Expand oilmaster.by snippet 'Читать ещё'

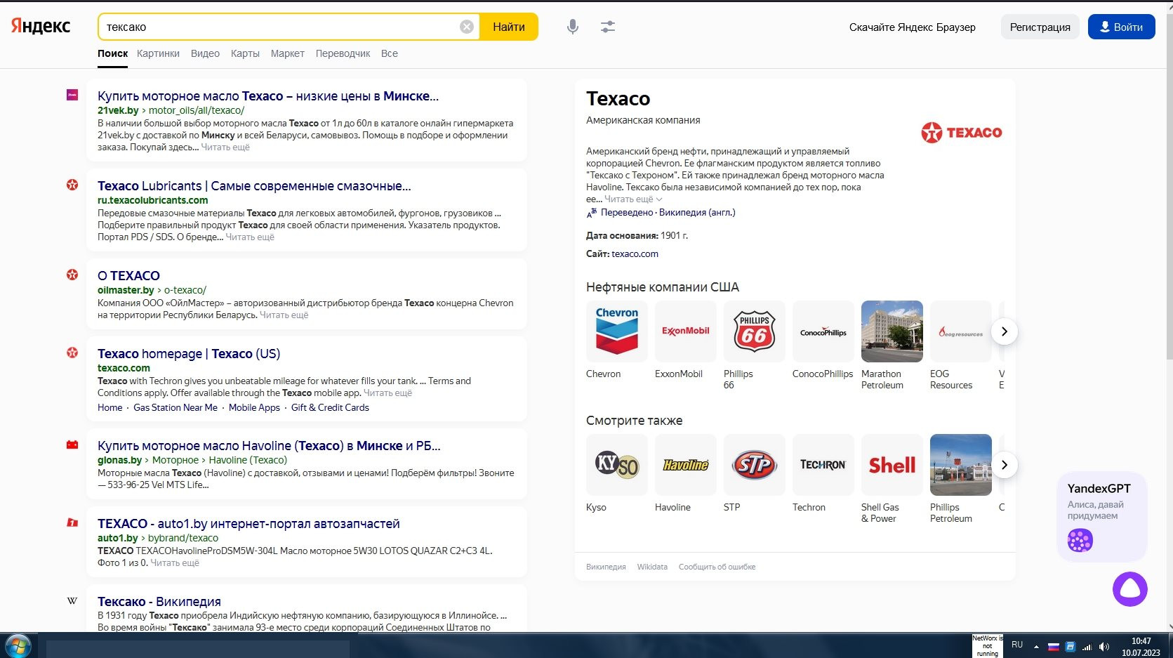[x=284, y=315]
